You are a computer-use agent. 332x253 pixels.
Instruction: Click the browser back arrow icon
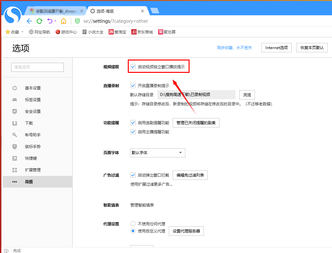(29, 21)
